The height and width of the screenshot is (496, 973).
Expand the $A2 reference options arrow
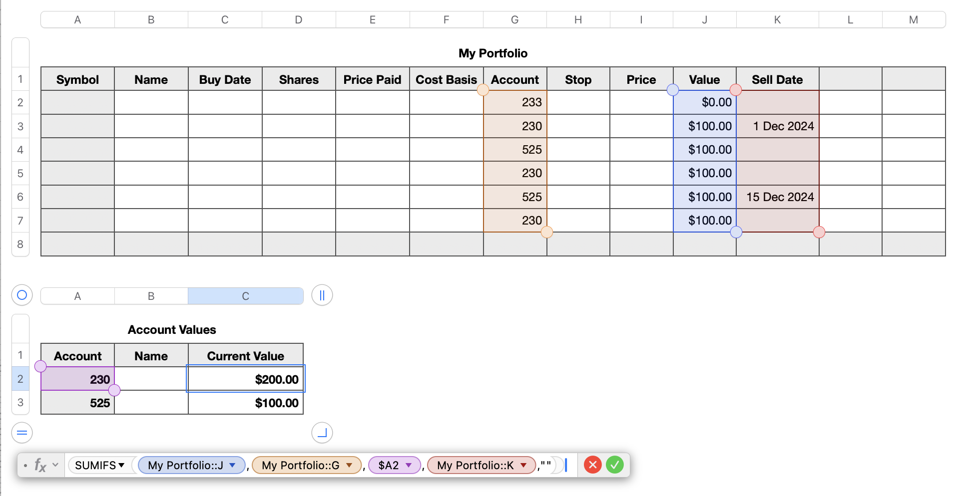tap(409, 465)
